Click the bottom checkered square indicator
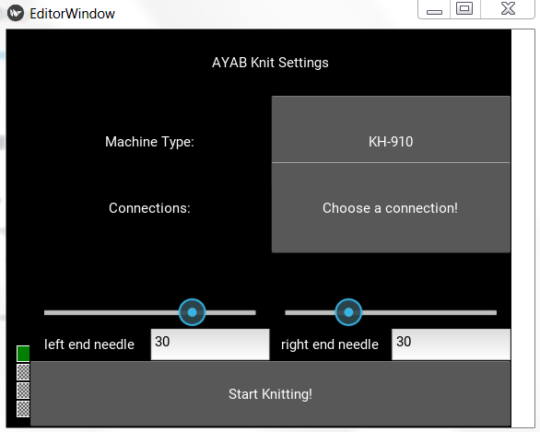The image size is (540, 432). pyautogui.click(x=23, y=409)
